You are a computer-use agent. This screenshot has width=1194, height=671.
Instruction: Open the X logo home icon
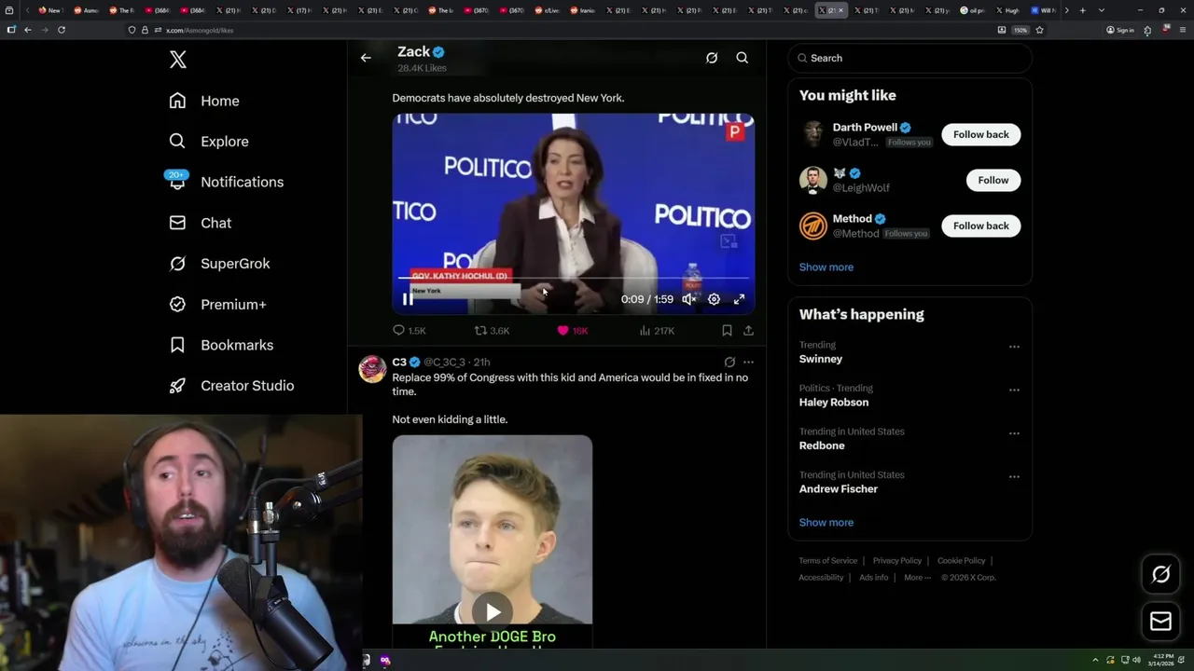point(178,60)
